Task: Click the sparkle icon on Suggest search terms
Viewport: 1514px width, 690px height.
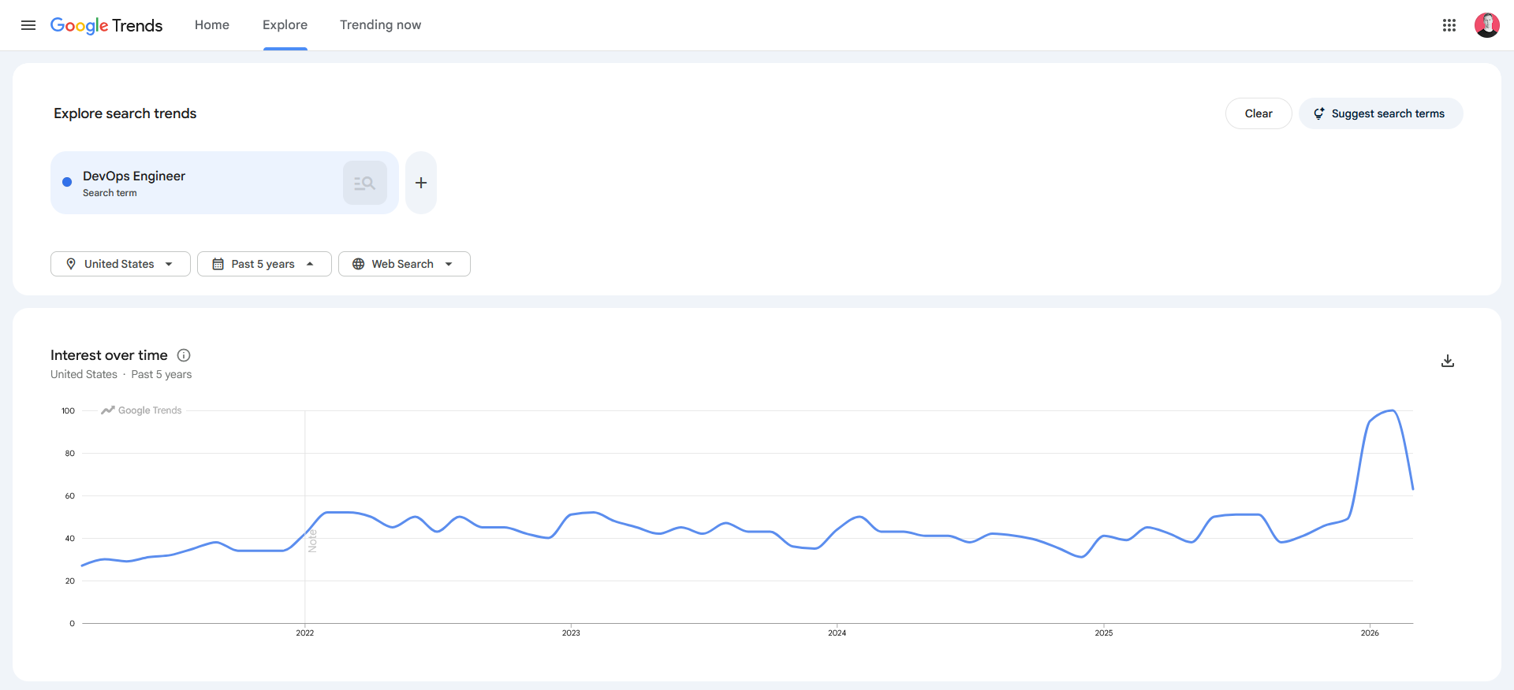Action: pyautogui.click(x=1319, y=113)
